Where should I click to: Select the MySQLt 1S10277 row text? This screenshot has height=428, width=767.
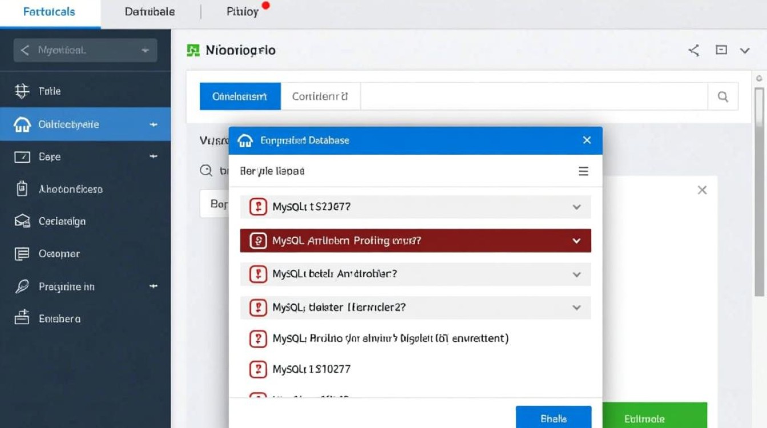[312, 369]
